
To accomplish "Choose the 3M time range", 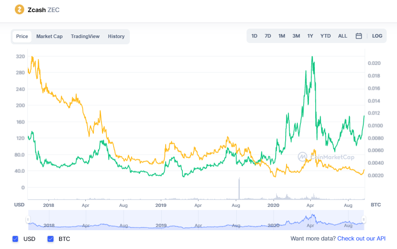I will 296,36.
